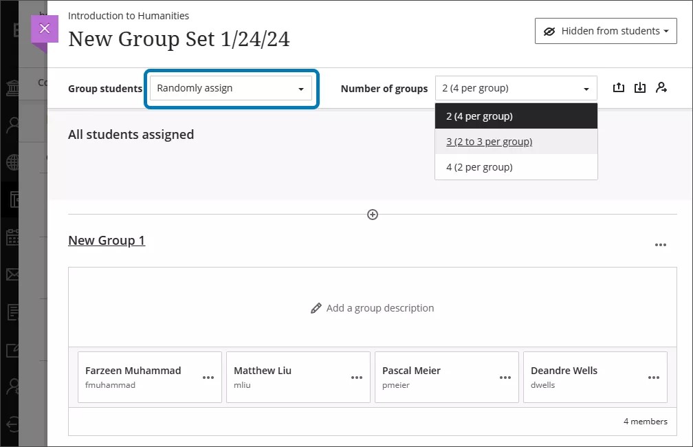
Task: Import group members using the download icon
Action: pos(640,87)
